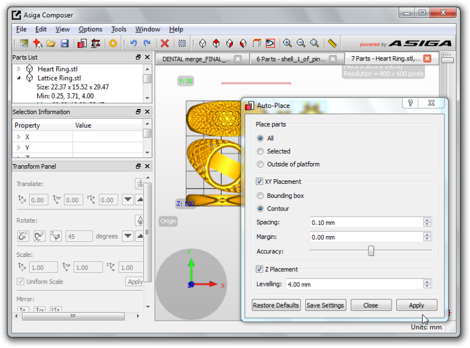Expand the X property row
The height and width of the screenshot is (348, 470).
tap(19, 137)
